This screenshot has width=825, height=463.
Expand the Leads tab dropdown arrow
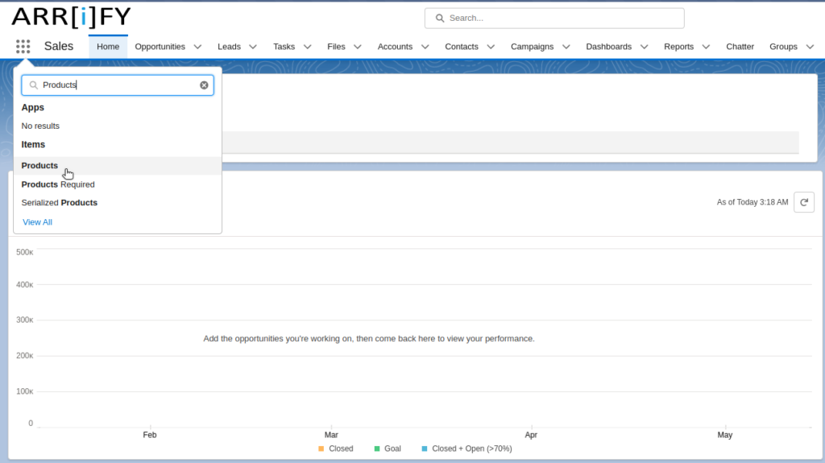point(253,47)
